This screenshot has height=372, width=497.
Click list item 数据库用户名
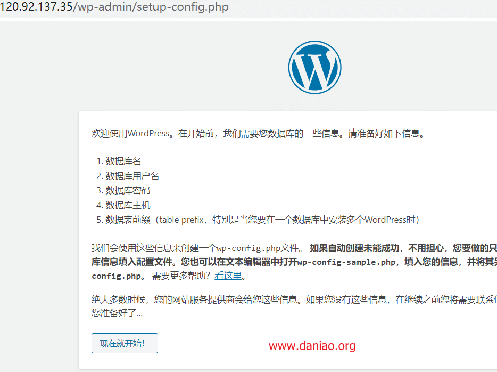(132, 175)
